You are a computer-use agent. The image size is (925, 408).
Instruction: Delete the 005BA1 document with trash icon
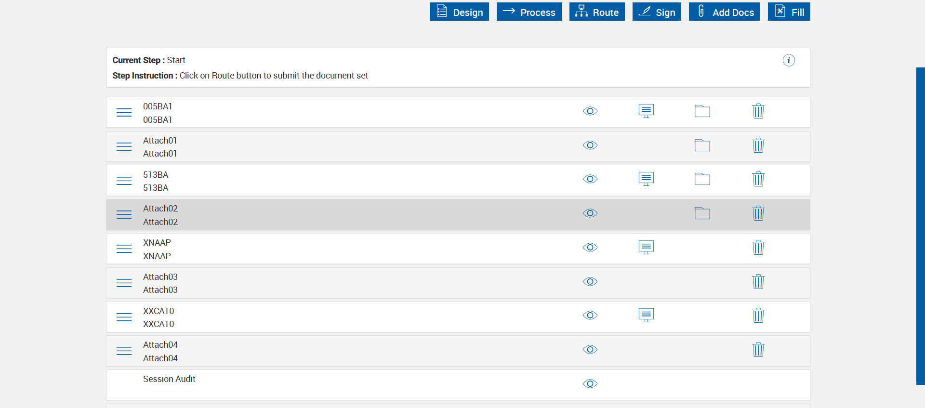tap(758, 111)
